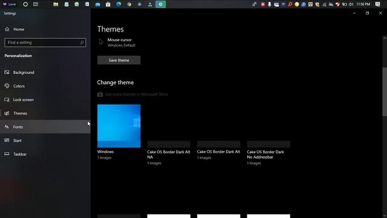Open Microsoft Store bag icon on taskbar
This screenshot has height=218, width=387.
pyautogui.click(x=108, y=4)
